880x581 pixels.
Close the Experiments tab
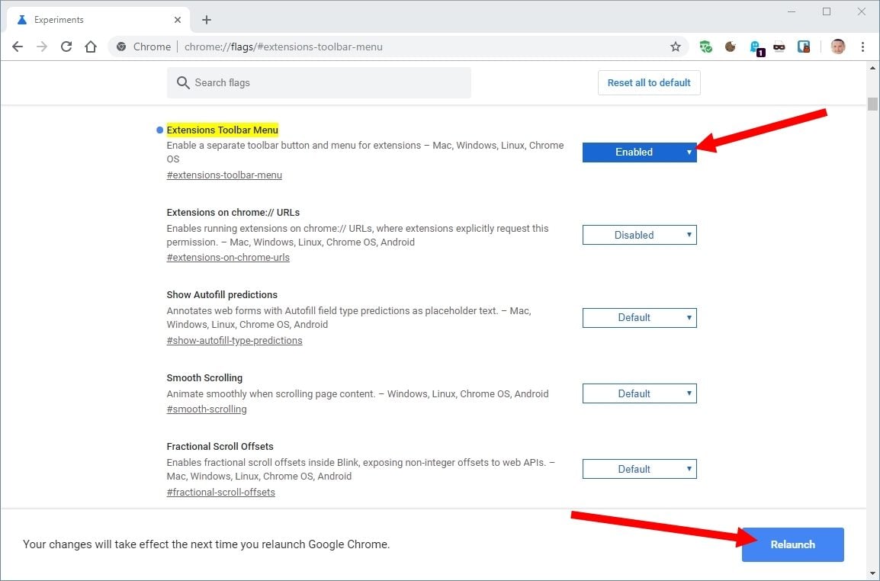click(x=178, y=20)
